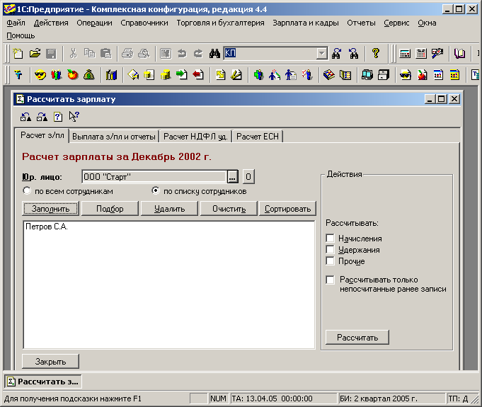Click the Undo arrow icon

pyautogui.click(x=182, y=54)
